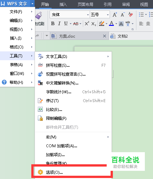Toggle strikethrough AB button
Screen dimensions: 153x179
76,24
